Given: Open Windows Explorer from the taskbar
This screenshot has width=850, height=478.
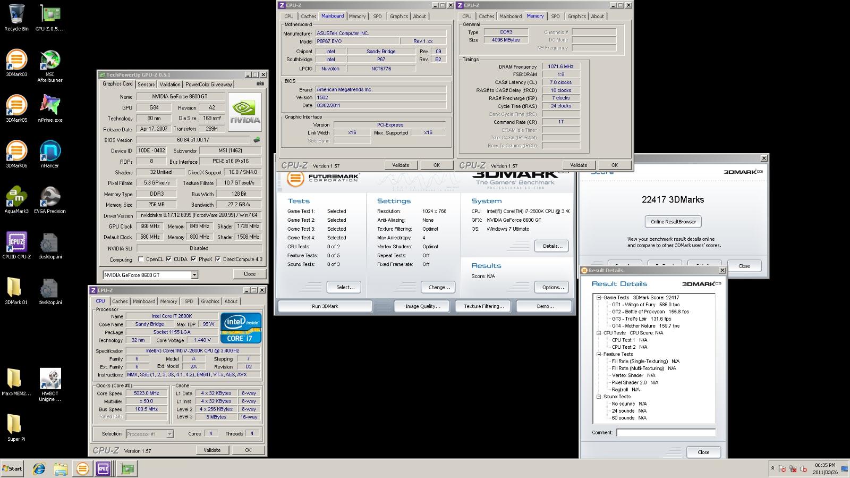Looking at the screenshot, I should pos(61,468).
